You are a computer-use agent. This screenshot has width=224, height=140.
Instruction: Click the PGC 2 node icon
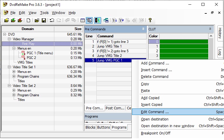point(23,58)
